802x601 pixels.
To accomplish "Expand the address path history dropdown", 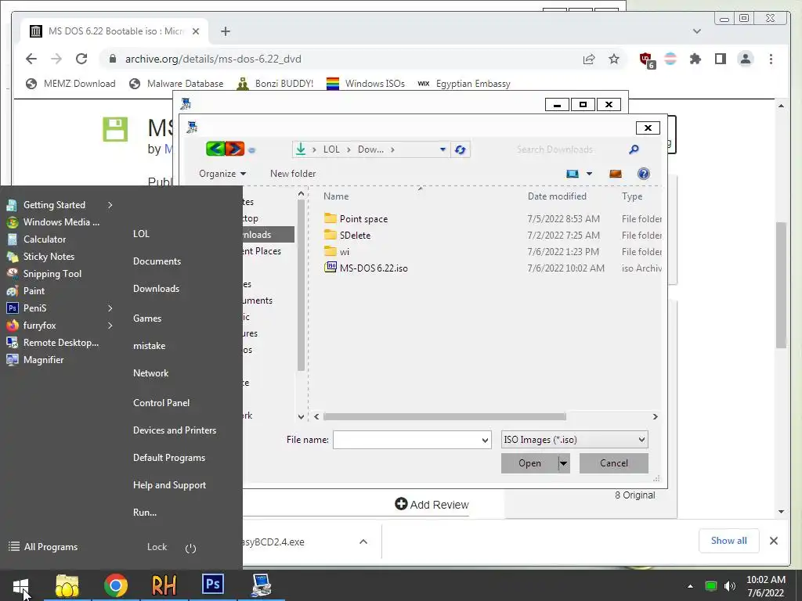I will click(x=443, y=149).
